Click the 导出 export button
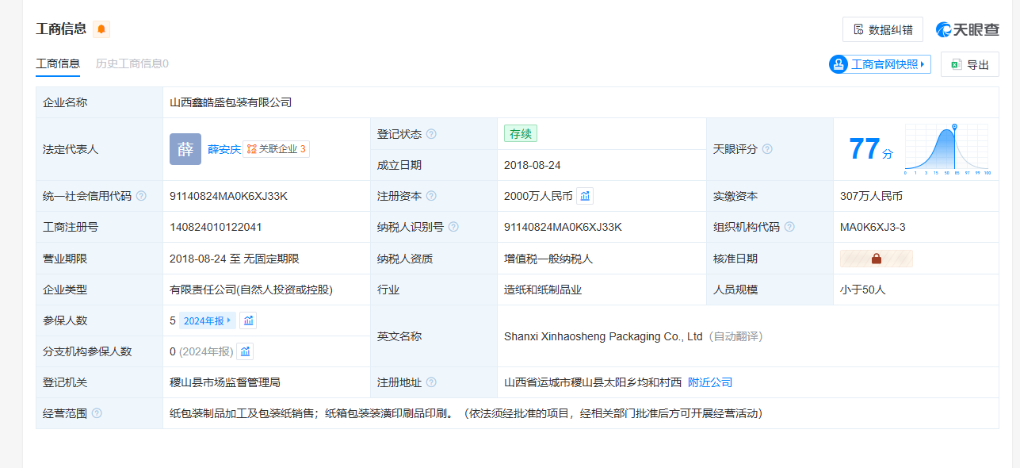This screenshot has width=1020, height=468. (x=970, y=65)
